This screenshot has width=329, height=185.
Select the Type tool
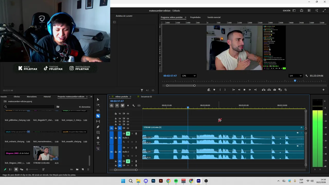click(98, 143)
